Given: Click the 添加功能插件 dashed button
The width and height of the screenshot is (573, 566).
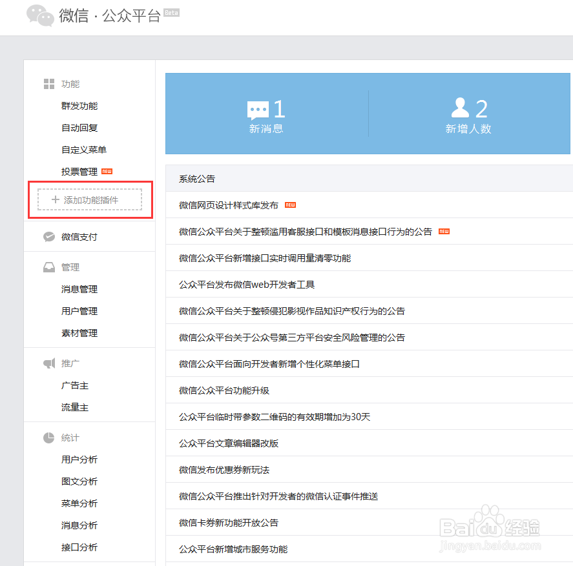Looking at the screenshot, I should (x=90, y=199).
